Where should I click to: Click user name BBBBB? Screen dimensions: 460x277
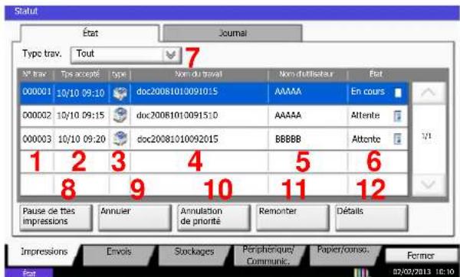pyautogui.click(x=288, y=139)
